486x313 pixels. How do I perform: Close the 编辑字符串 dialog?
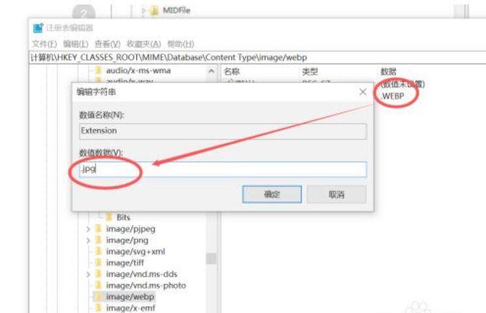(363, 91)
